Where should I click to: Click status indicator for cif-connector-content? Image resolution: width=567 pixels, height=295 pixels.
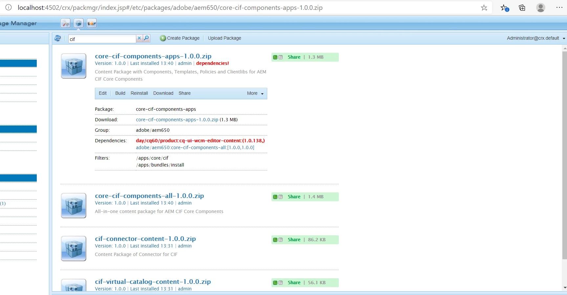[278, 240]
